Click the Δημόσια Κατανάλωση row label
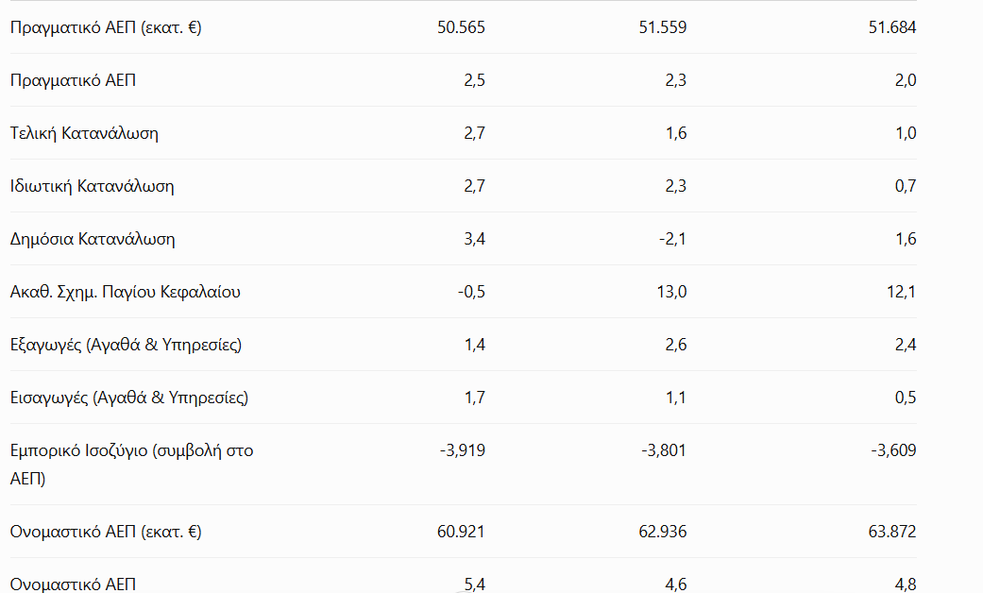Image resolution: width=983 pixels, height=593 pixels. tap(93, 239)
